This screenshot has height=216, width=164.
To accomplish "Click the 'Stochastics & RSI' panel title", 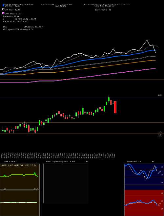I will pos(140,162).
